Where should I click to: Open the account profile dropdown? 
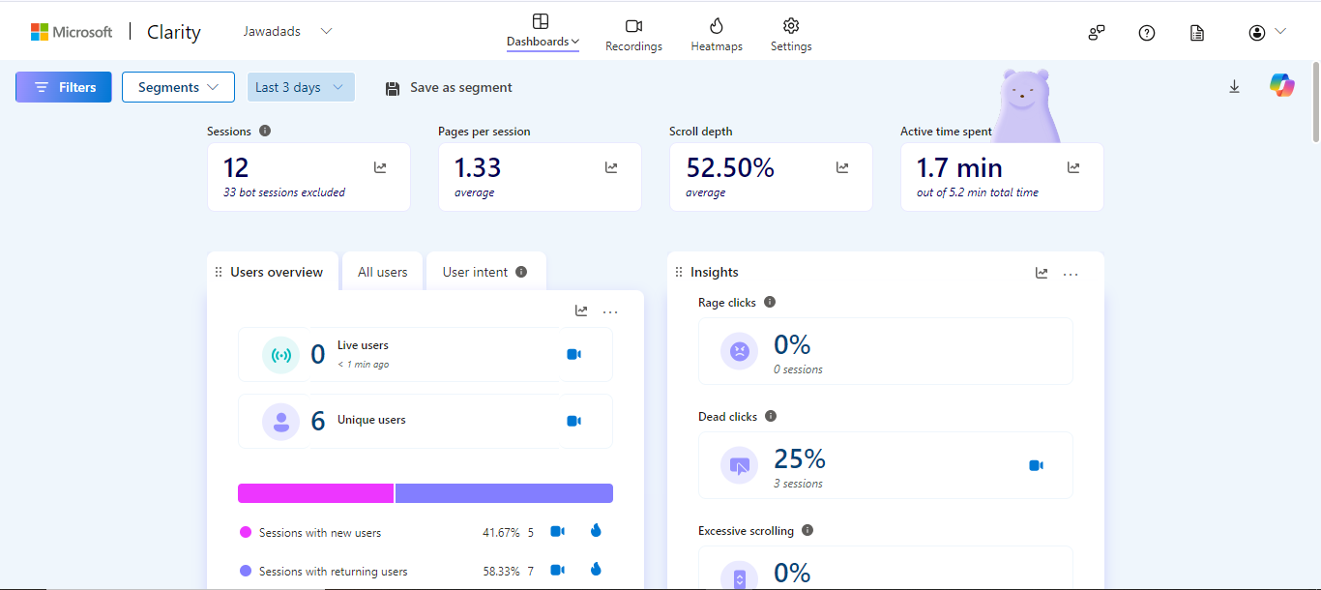(1267, 33)
